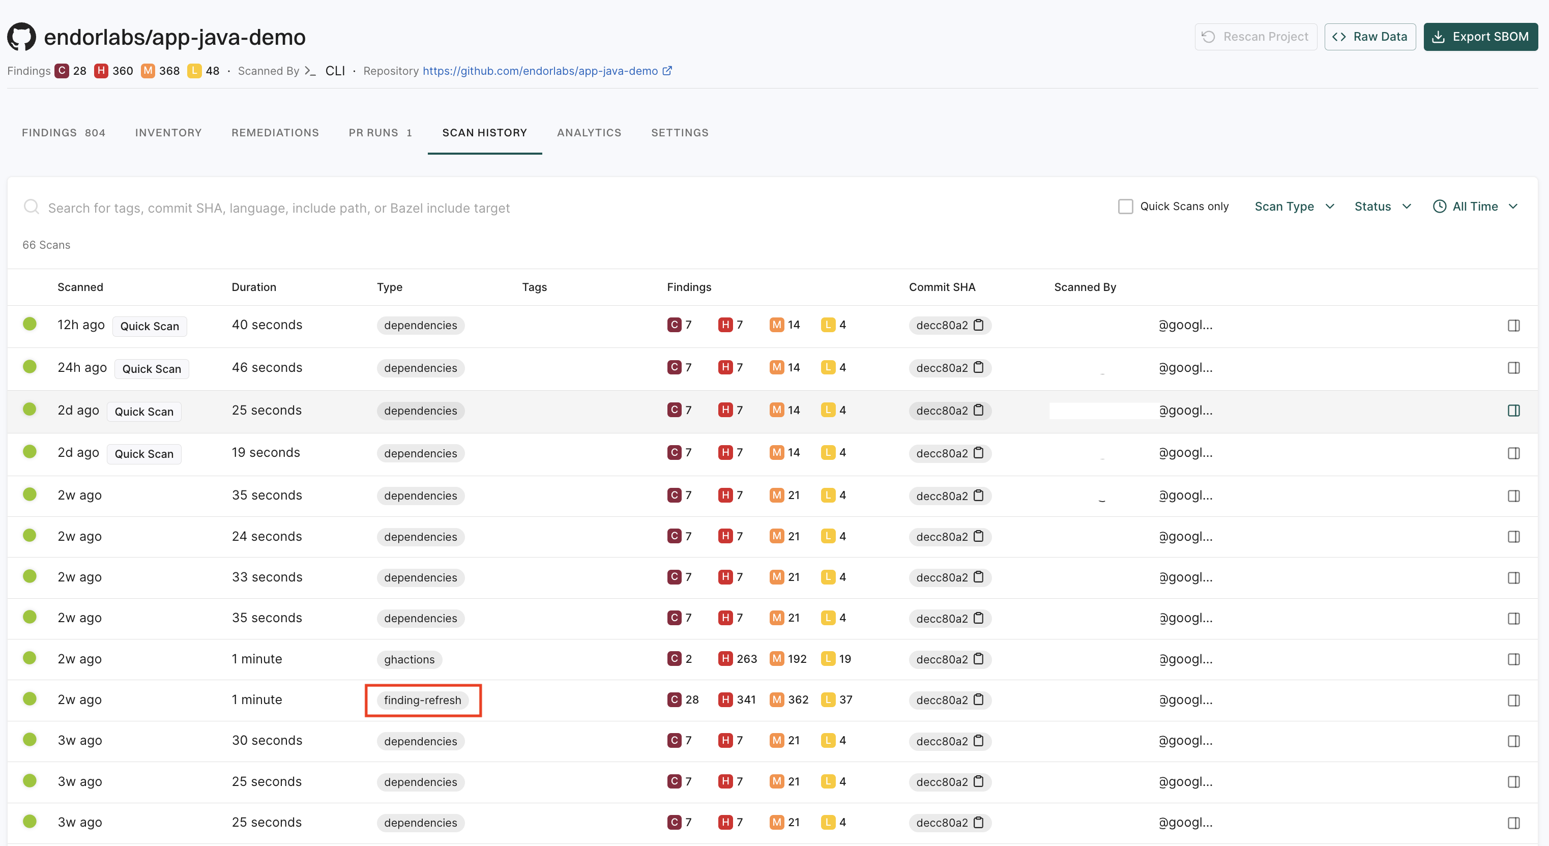Click high findings badge in page header
The image size is (1549, 846).
101,71
